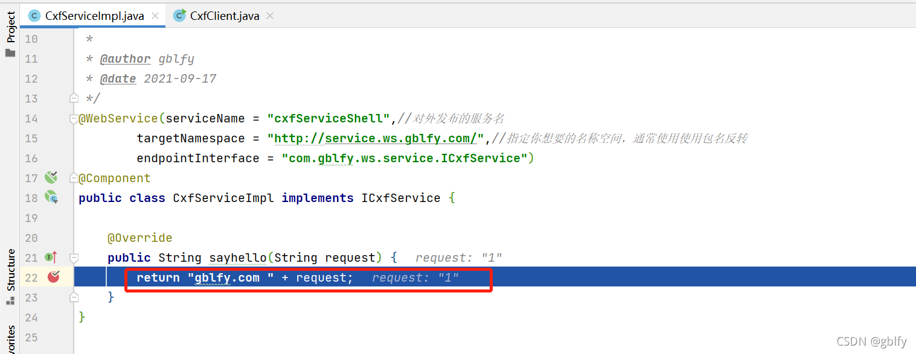This screenshot has height=354, width=916.
Task: Click the @date Javadoc tag
Action: tap(118, 78)
